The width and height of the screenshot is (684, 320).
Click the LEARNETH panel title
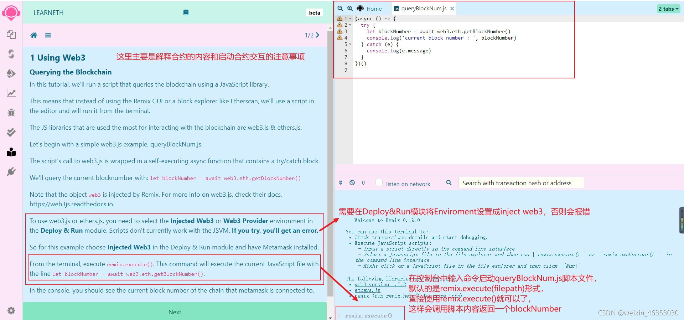click(48, 12)
